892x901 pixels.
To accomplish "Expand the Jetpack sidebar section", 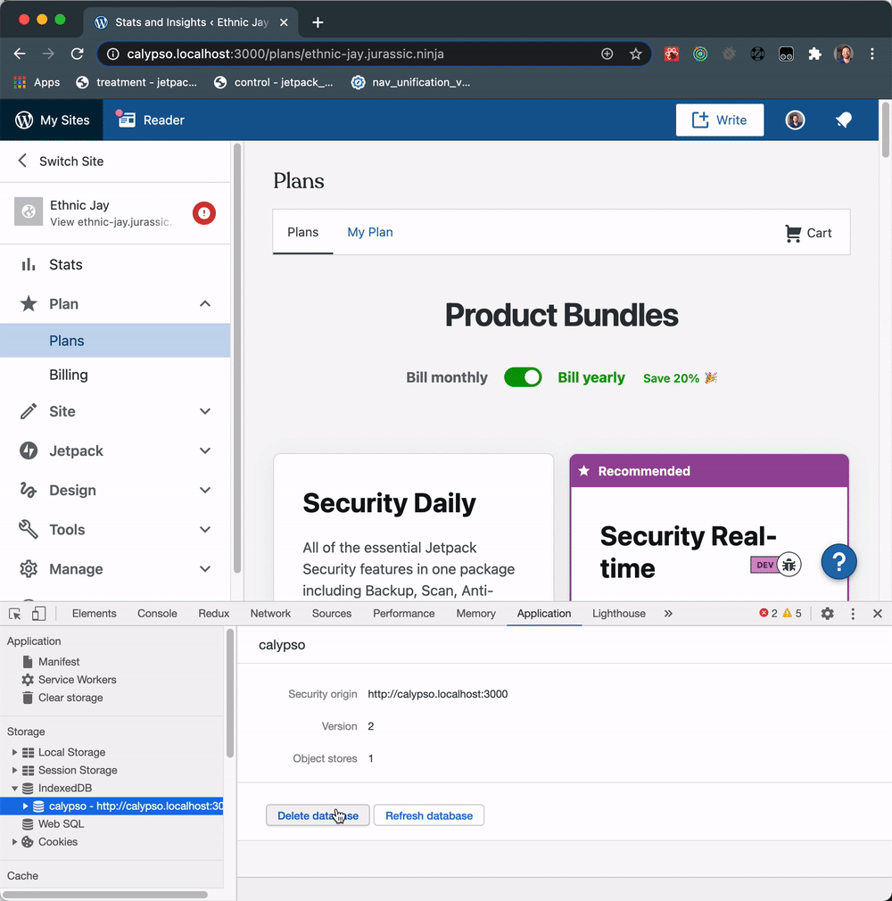I will (x=204, y=450).
